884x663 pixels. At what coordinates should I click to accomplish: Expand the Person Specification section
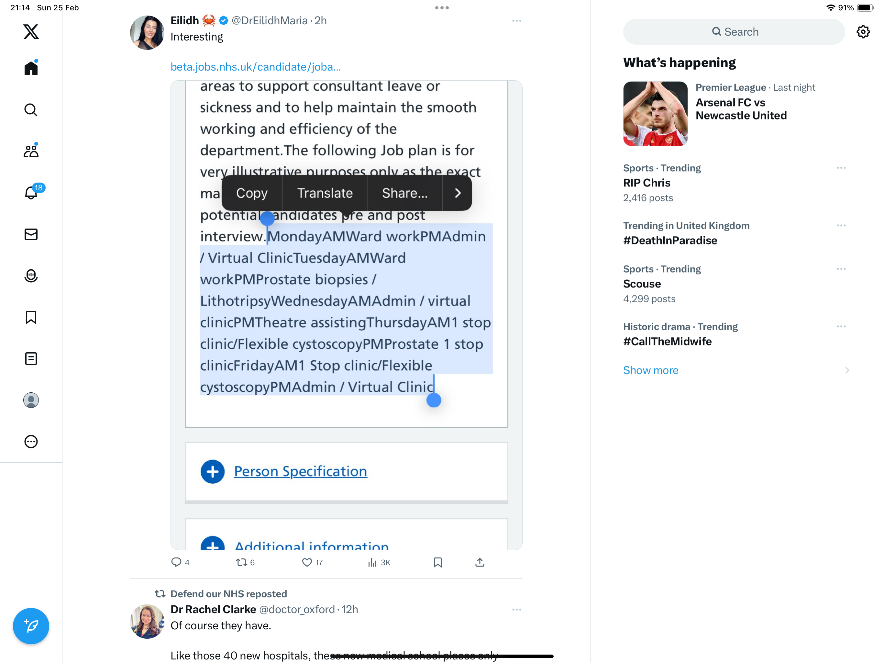tap(301, 471)
